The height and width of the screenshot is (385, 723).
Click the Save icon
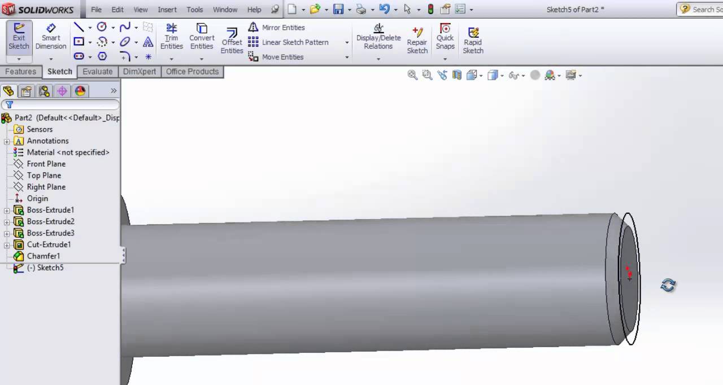[x=338, y=9]
